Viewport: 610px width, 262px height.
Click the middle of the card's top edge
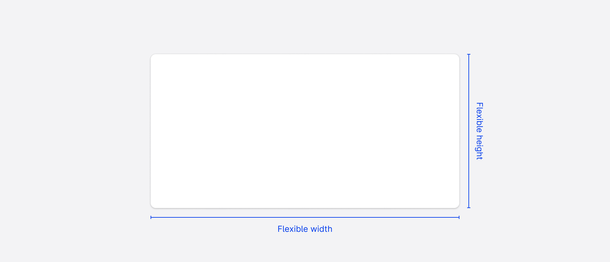pyautogui.click(x=305, y=54)
